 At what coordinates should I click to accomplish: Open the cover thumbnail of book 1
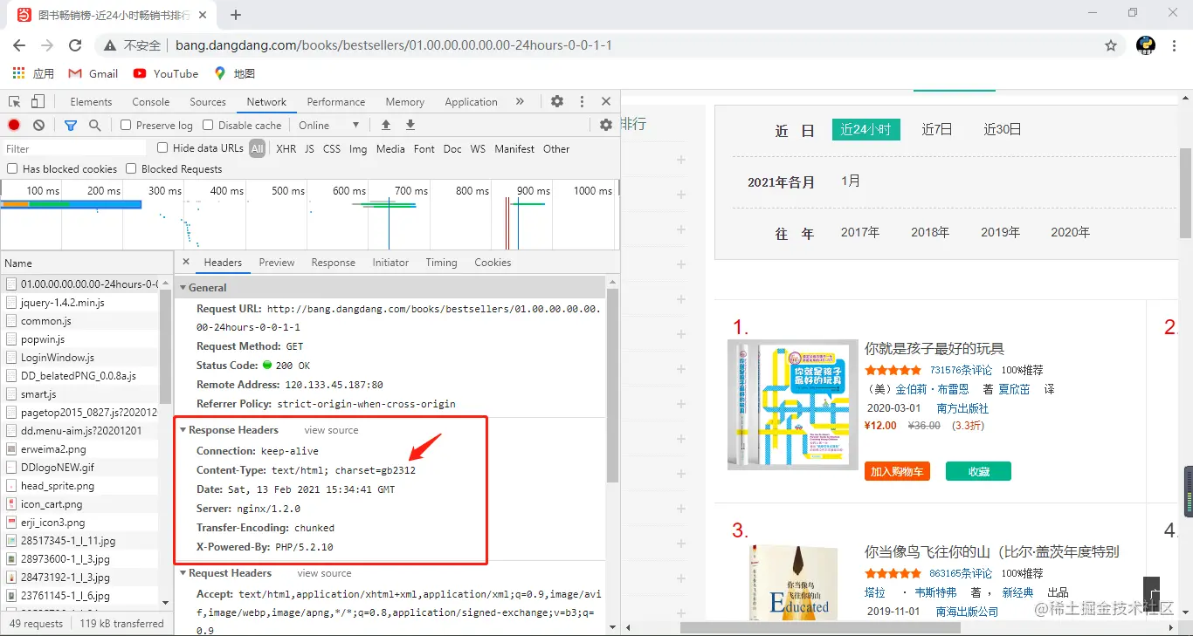793,405
